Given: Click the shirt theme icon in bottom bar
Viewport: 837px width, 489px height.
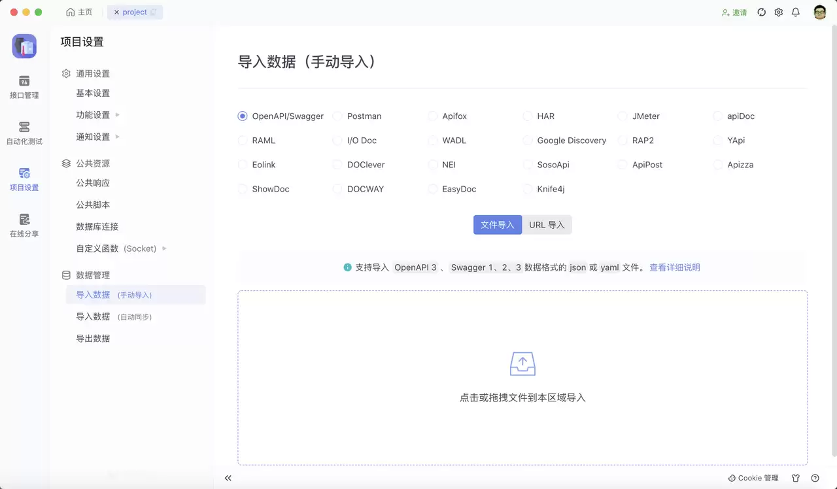Looking at the screenshot, I should coord(796,478).
